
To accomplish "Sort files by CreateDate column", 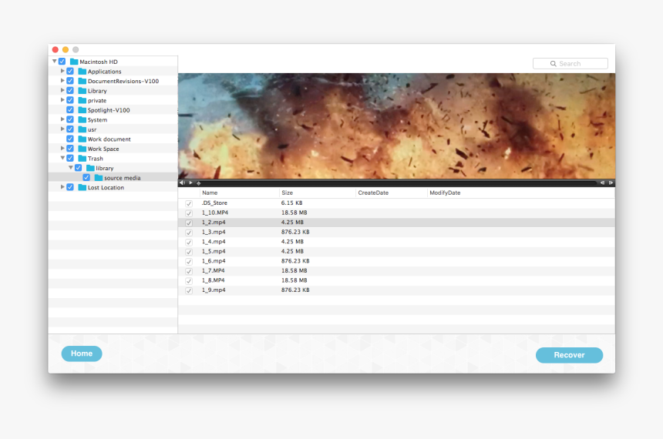I will [391, 193].
